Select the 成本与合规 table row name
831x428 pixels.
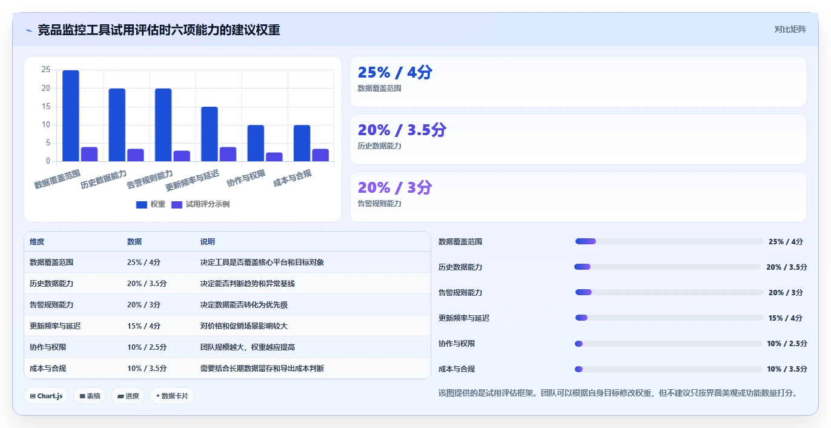click(x=48, y=369)
